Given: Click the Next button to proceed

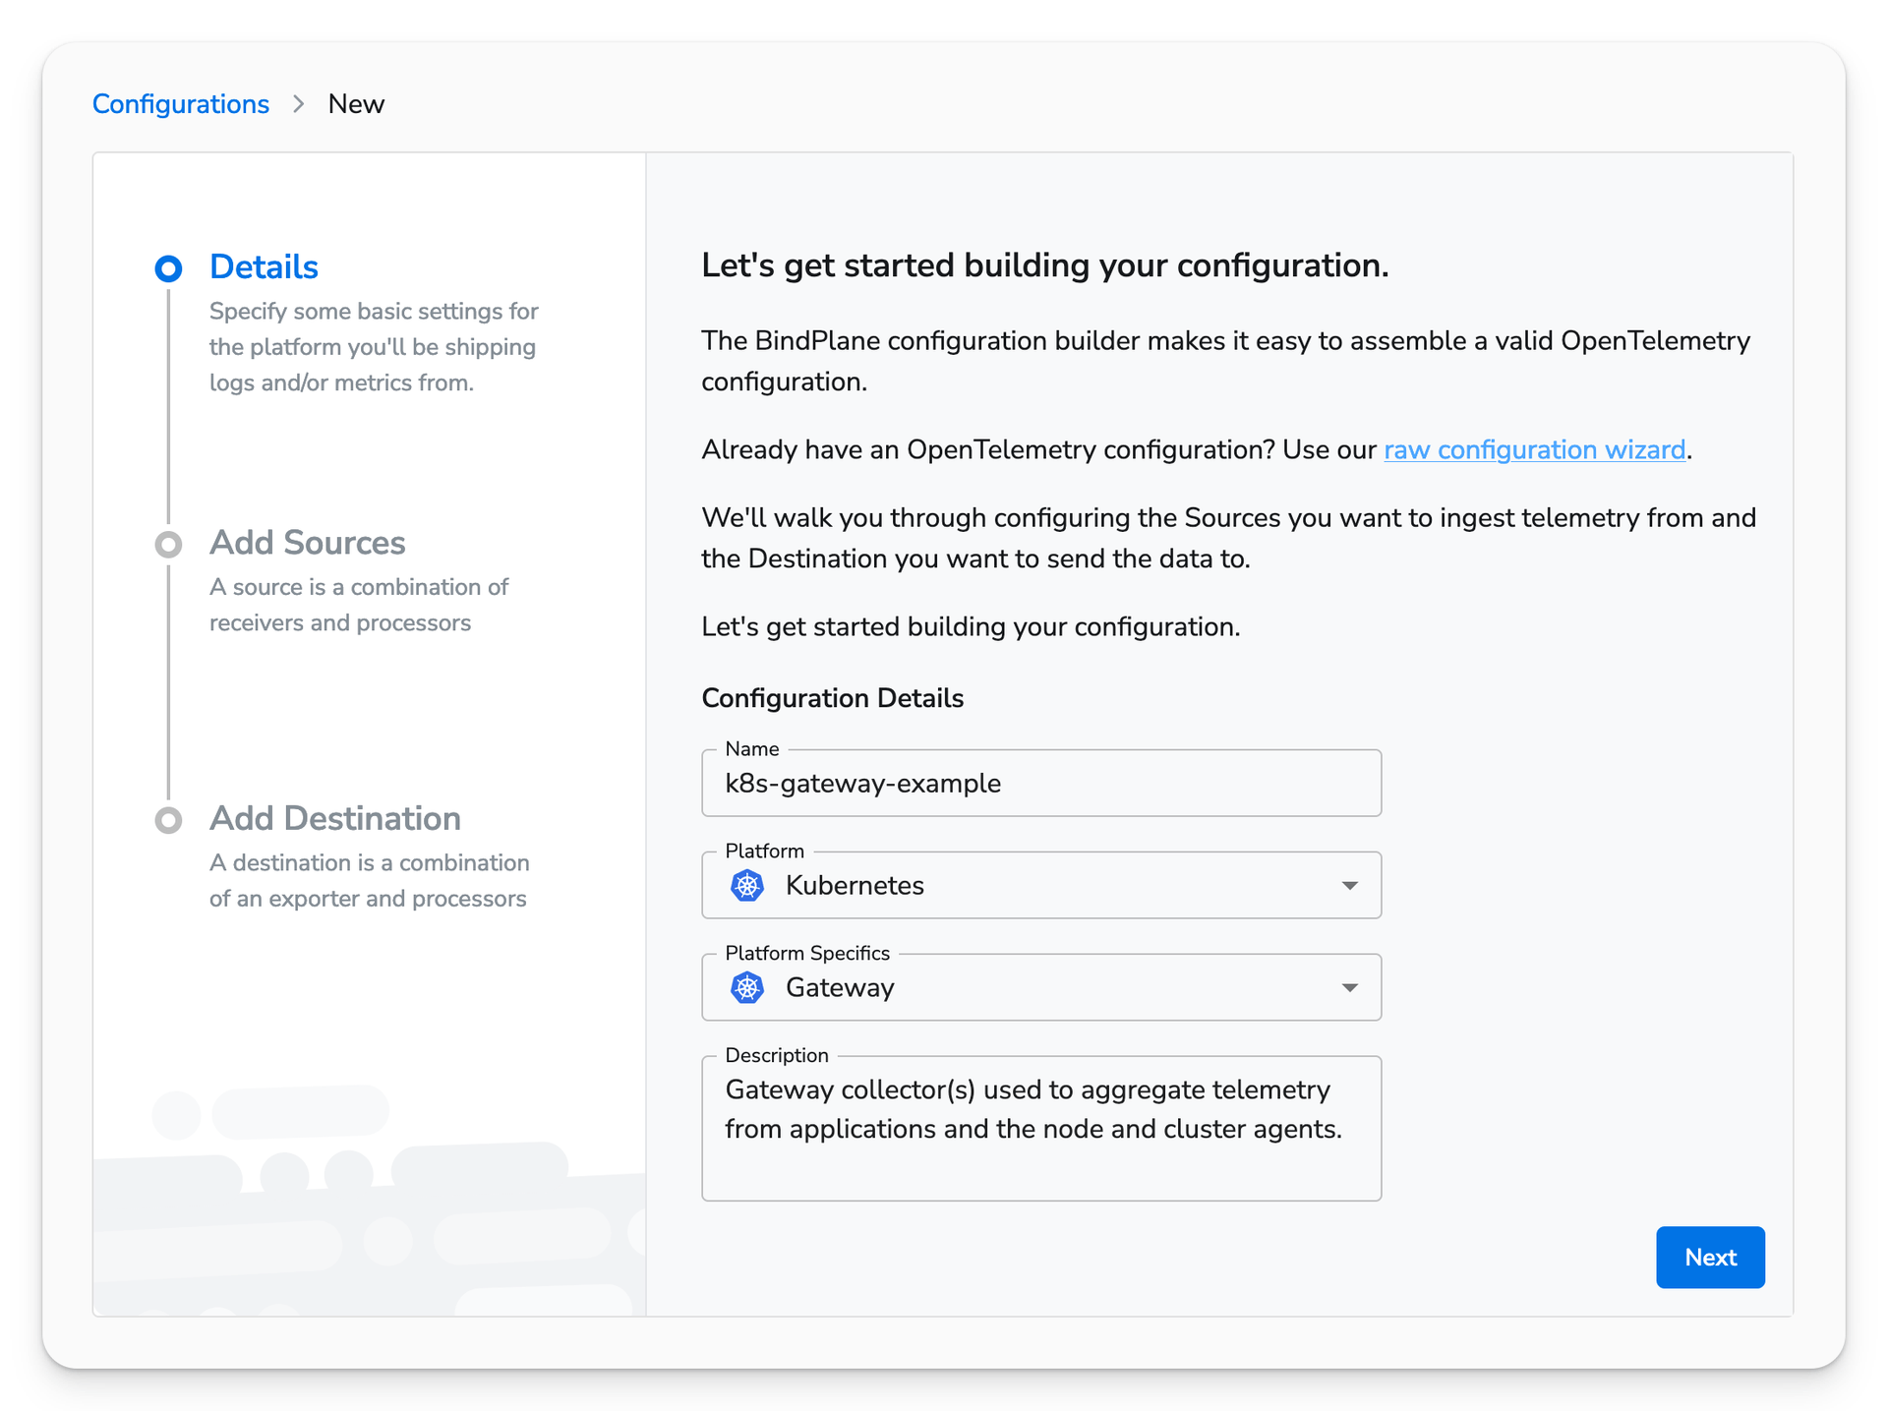Looking at the screenshot, I should (1707, 1257).
